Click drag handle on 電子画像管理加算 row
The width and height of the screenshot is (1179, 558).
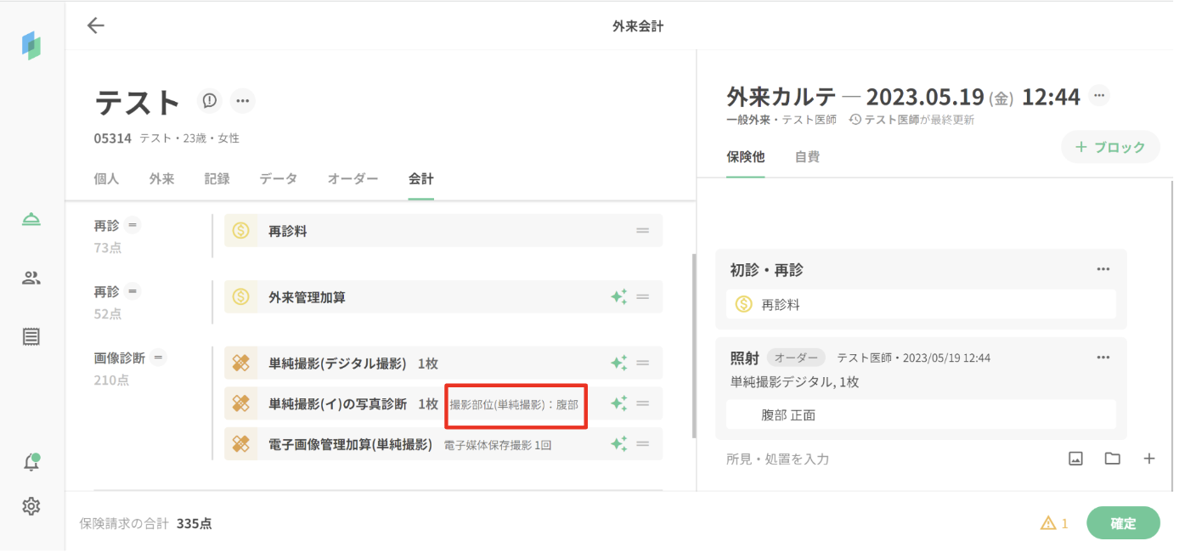click(x=643, y=443)
